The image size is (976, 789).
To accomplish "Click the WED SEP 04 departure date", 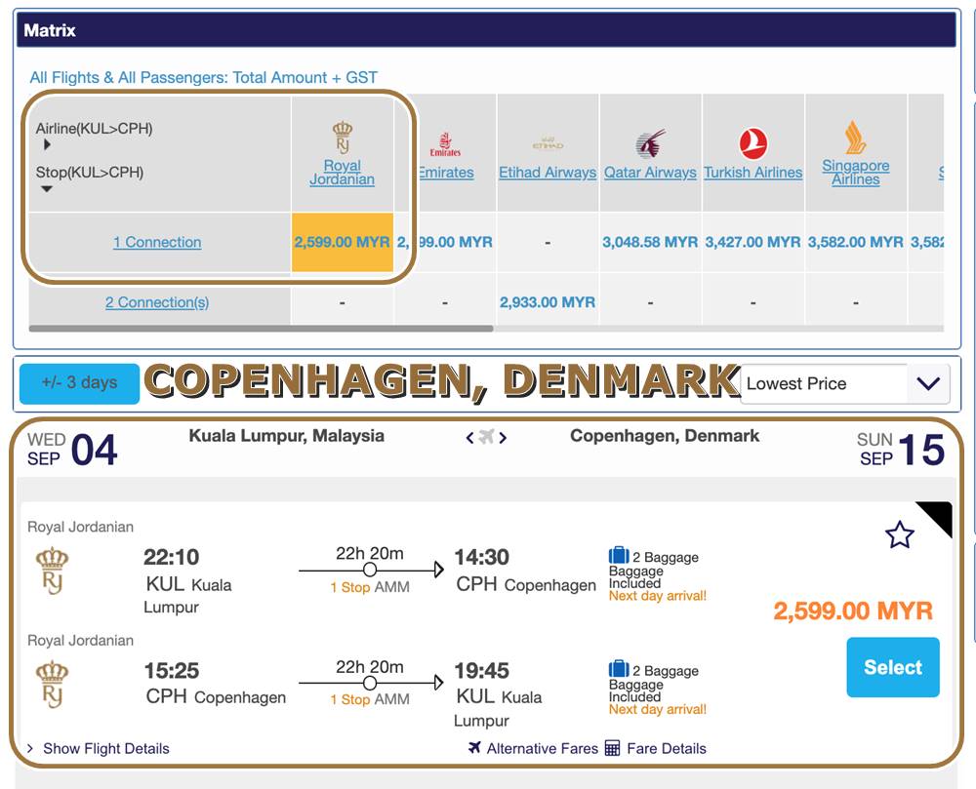I will 72,449.
